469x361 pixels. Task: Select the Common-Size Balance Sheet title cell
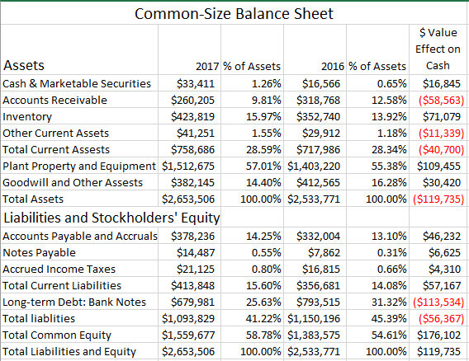coord(234,13)
